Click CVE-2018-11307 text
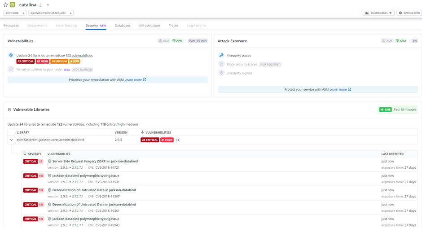The width and height of the screenshot is (422, 228). tap(107, 196)
